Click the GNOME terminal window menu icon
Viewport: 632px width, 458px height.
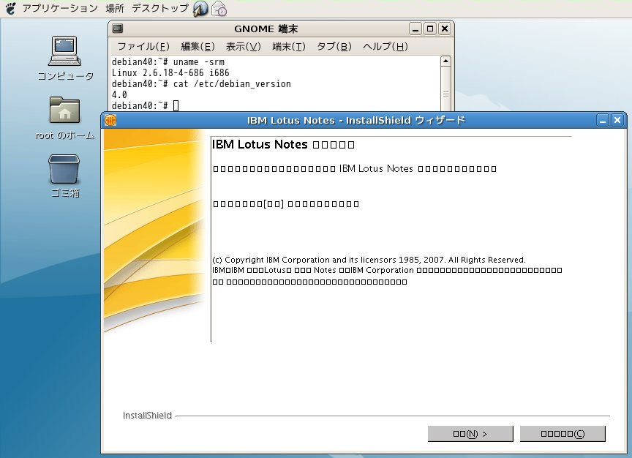click(118, 29)
